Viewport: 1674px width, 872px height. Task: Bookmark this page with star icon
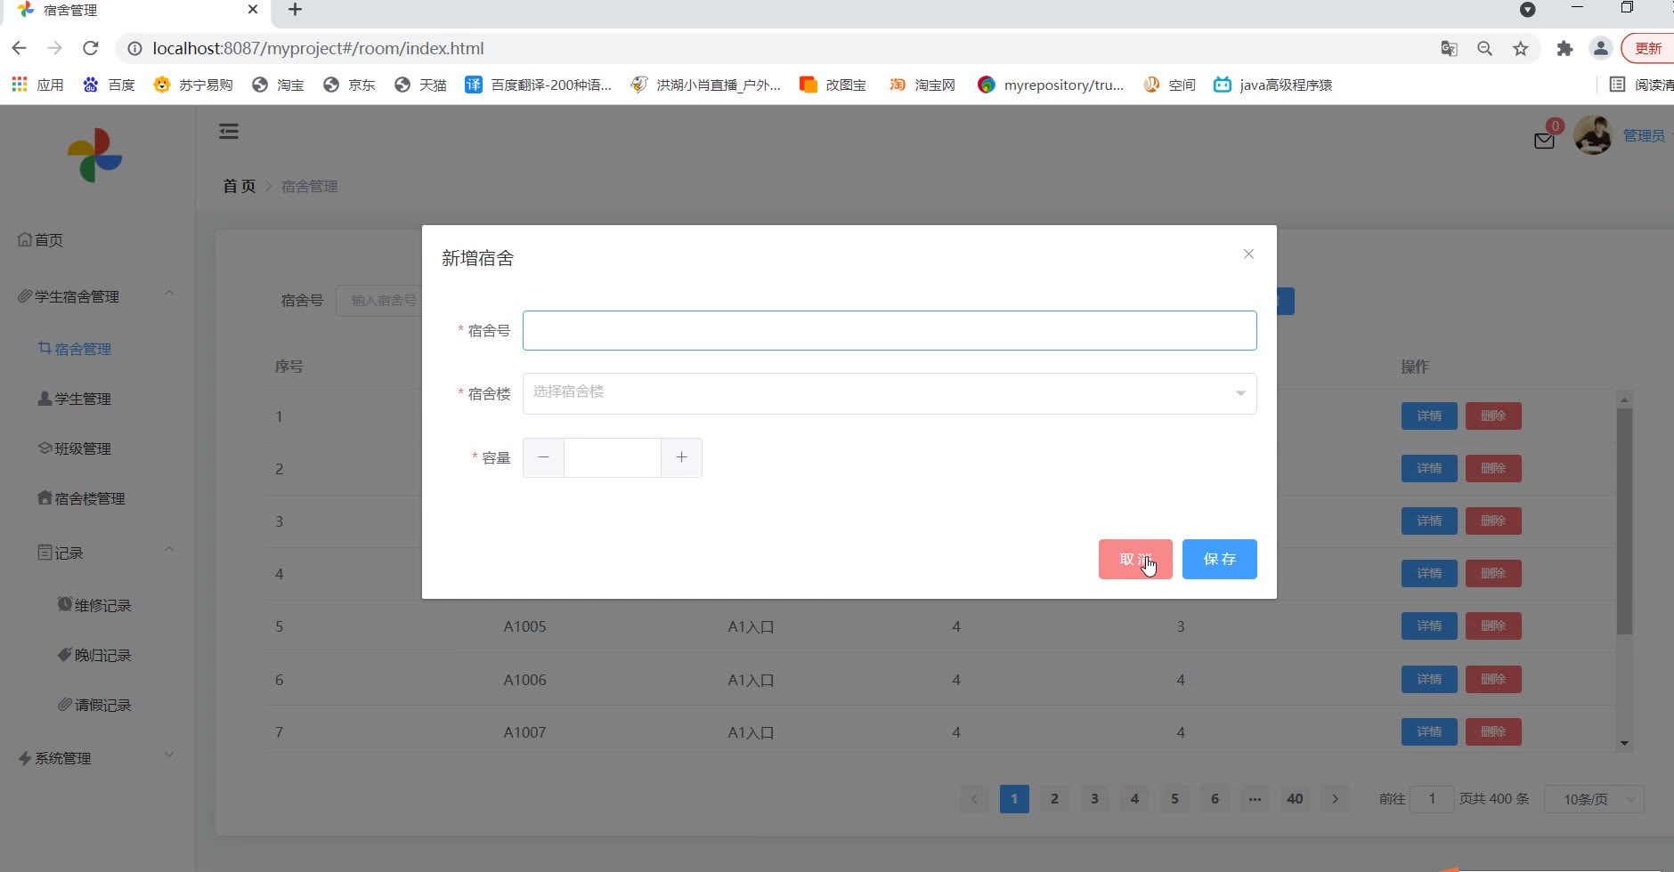coord(1521,49)
